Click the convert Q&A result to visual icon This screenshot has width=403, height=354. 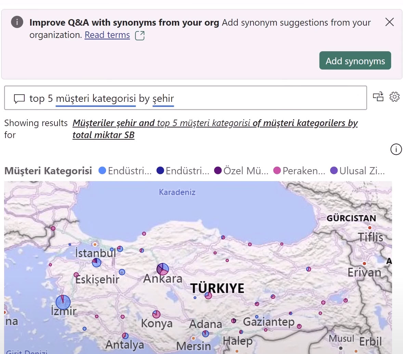tap(378, 97)
